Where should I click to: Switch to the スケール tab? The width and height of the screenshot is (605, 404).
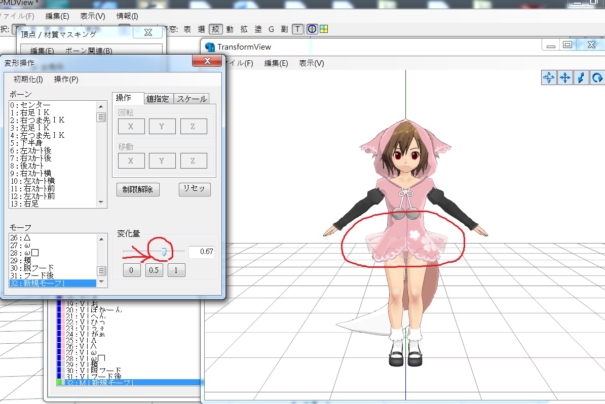point(192,99)
